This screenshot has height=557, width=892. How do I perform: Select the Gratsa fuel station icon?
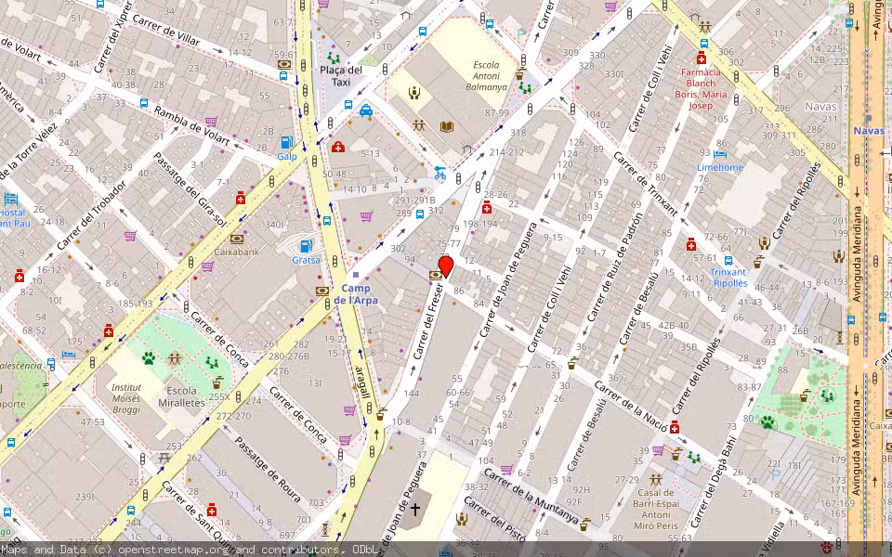(306, 247)
